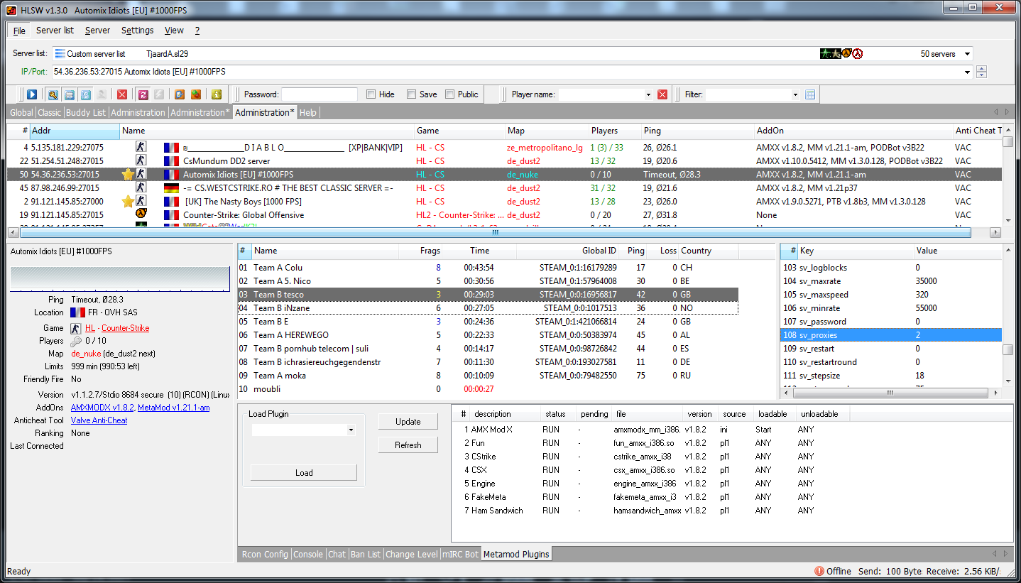Click the magnifier search toolbar icon
Viewport: 1021px width, 583px height.
[53, 94]
